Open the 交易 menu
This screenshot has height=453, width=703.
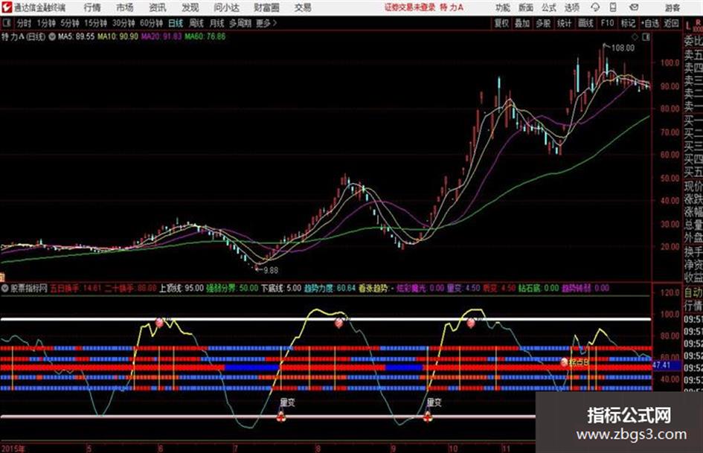[303, 7]
